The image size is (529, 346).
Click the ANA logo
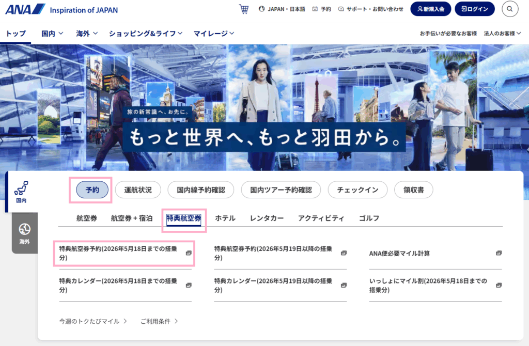pos(25,9)
